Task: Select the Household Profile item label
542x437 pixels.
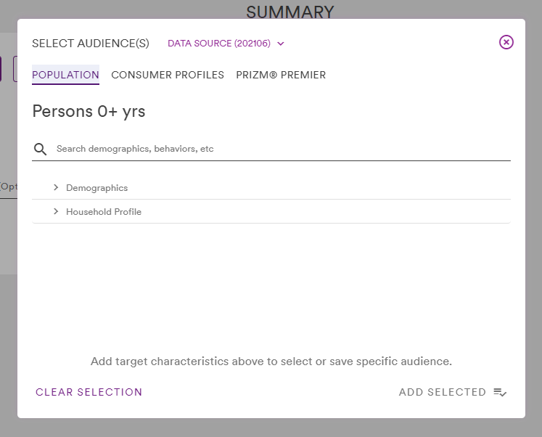Action: 104,211
